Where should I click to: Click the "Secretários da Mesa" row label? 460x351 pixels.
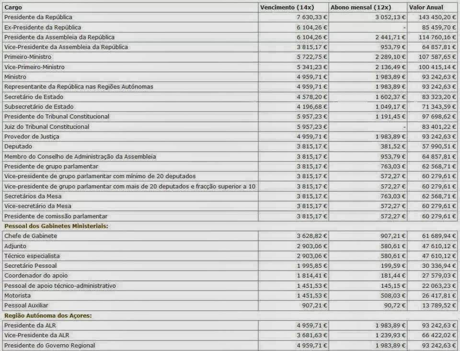(33, 196)
